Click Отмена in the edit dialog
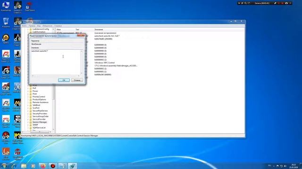Screen dimensions: 302x169 pyautogui.click(x=77, y=80)
